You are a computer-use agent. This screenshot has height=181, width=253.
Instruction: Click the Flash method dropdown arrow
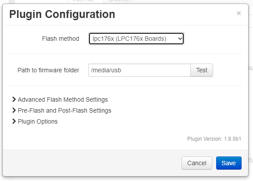tap(180, 39)
